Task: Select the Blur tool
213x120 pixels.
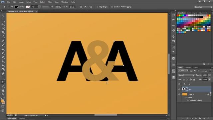Action: tap(3, 65)
